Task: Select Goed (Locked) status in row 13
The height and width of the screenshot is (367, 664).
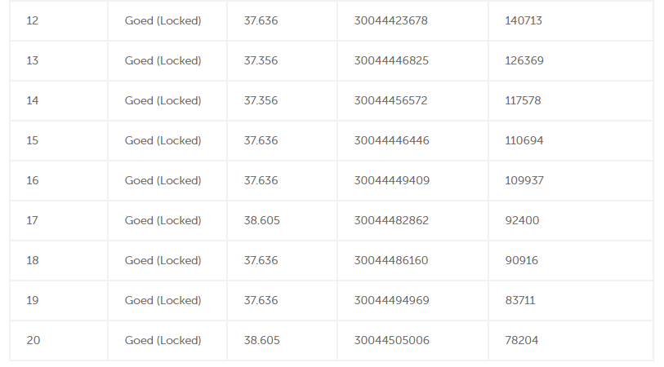Action: [163, 61]
